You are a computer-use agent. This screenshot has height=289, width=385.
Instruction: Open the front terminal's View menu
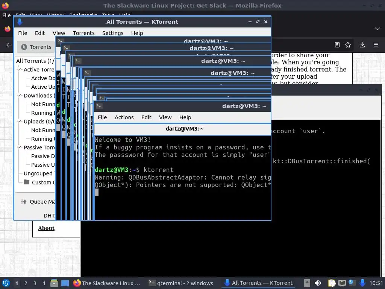[165, 117]
